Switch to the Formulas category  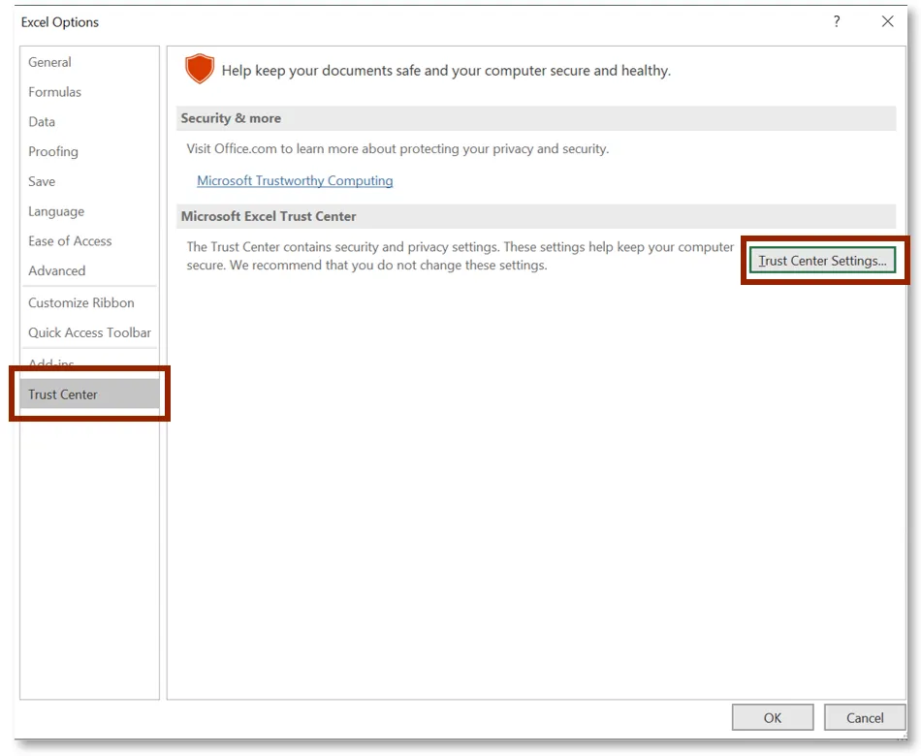coord(54,92)
